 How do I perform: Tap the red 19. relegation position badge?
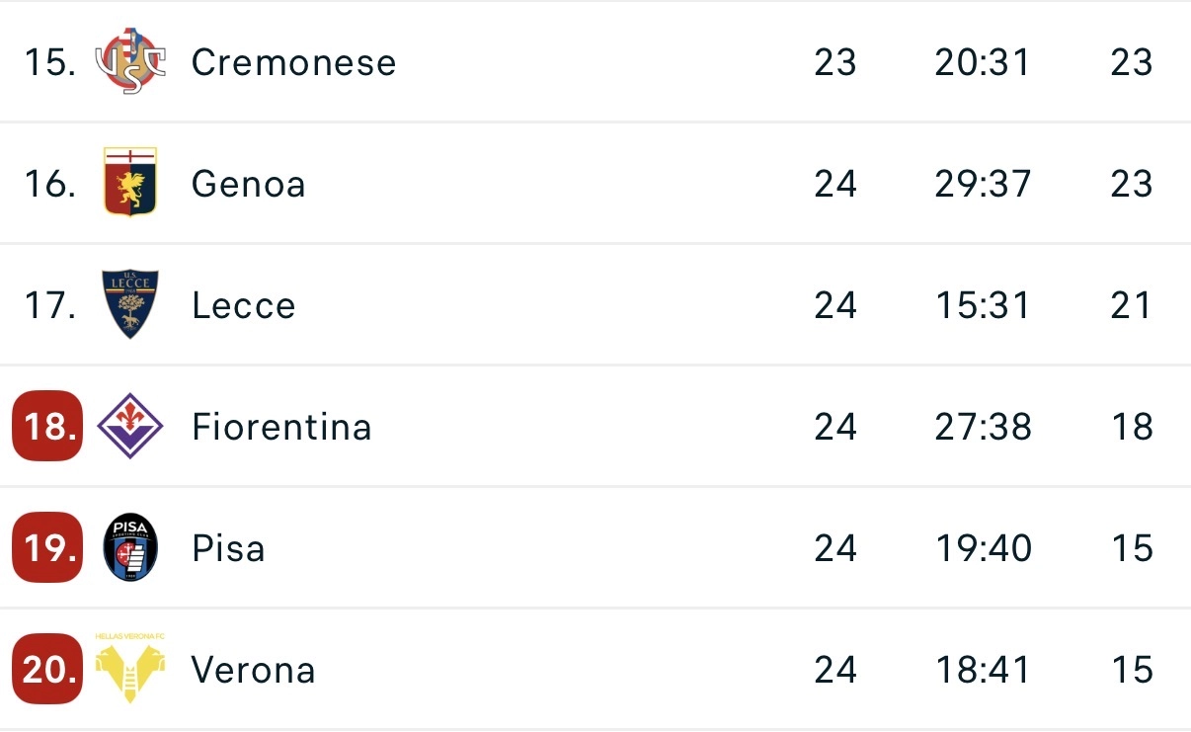(x=47, y=548)
